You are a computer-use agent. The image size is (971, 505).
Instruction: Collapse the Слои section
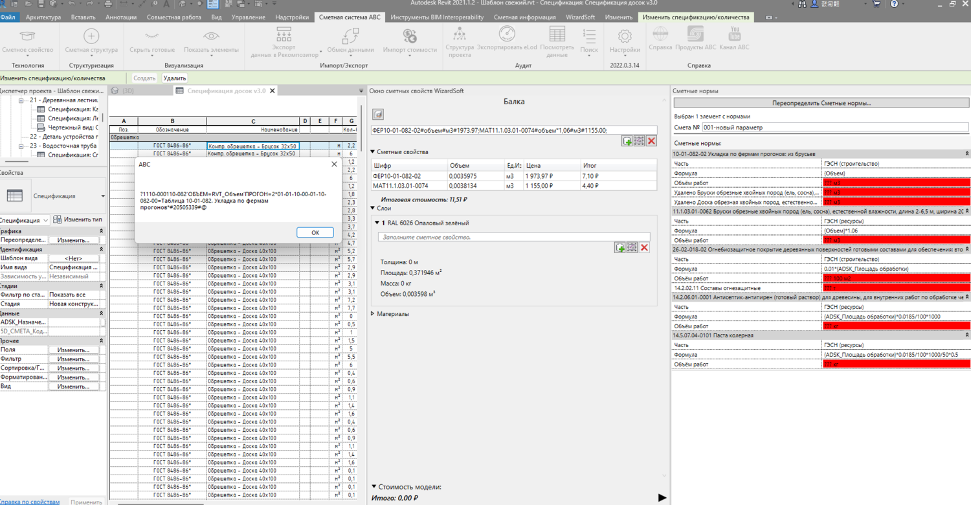pos(374,208)
